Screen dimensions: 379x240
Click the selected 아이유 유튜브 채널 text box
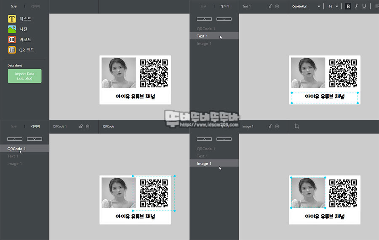coord(325,98)
